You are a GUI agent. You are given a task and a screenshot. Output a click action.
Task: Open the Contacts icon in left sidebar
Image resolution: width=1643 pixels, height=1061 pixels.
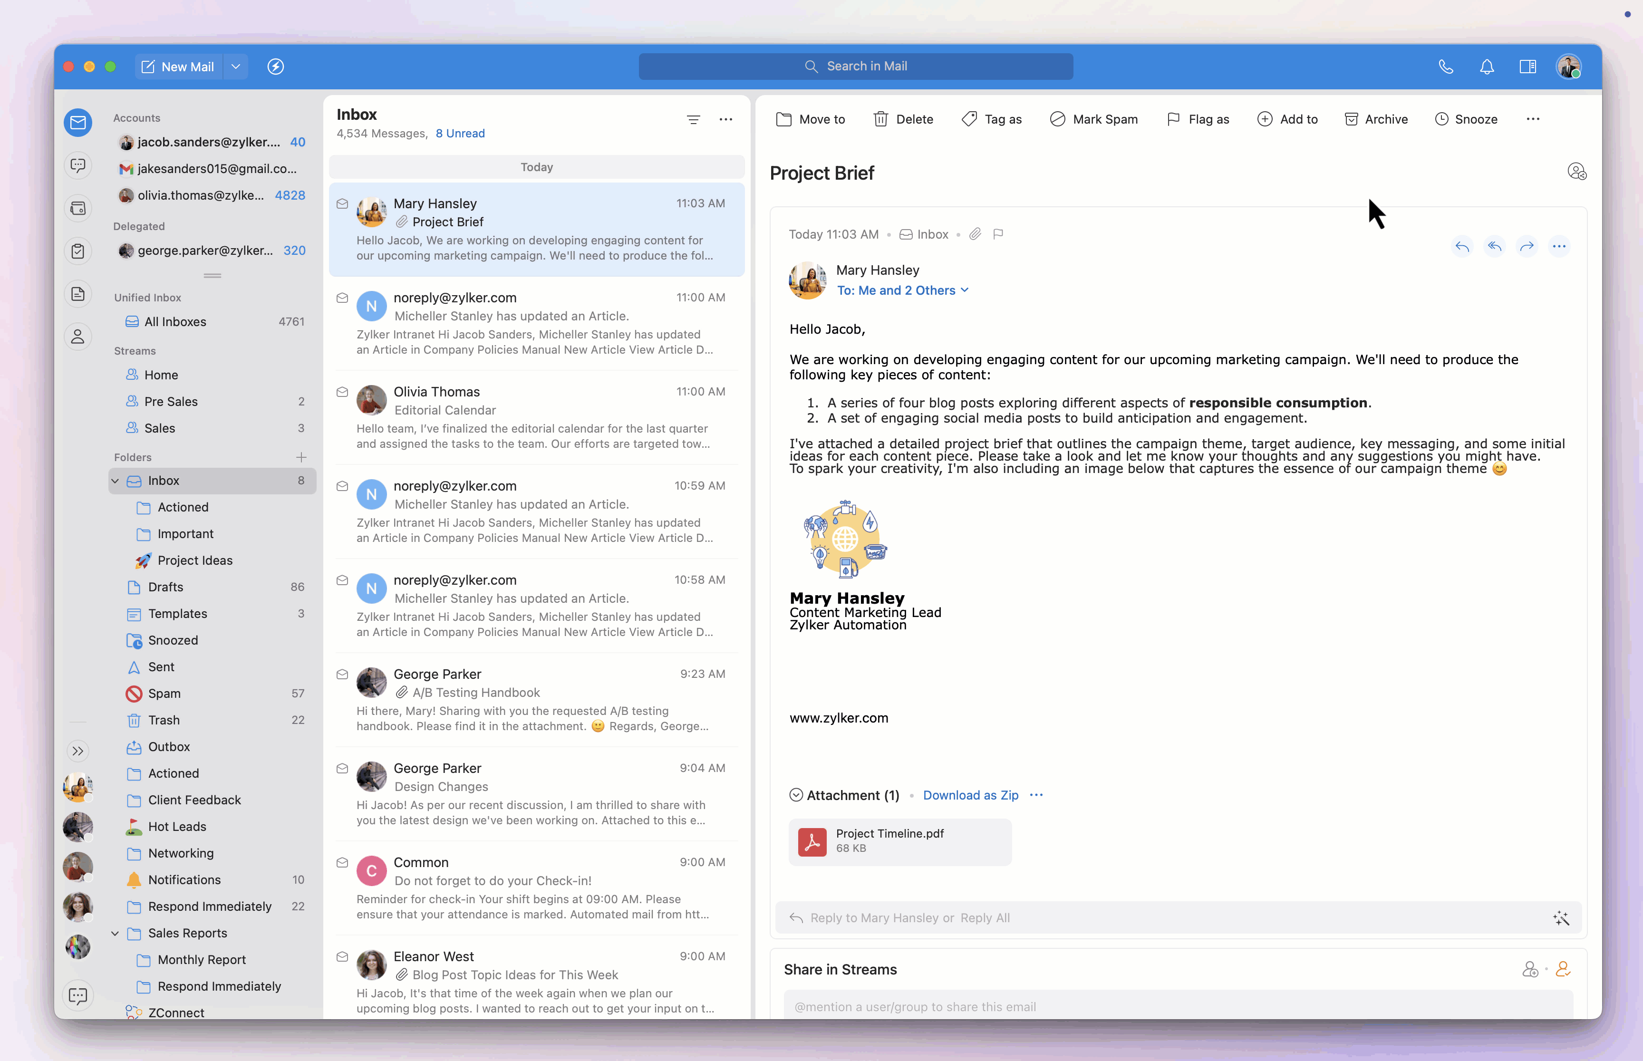[78, 337]
